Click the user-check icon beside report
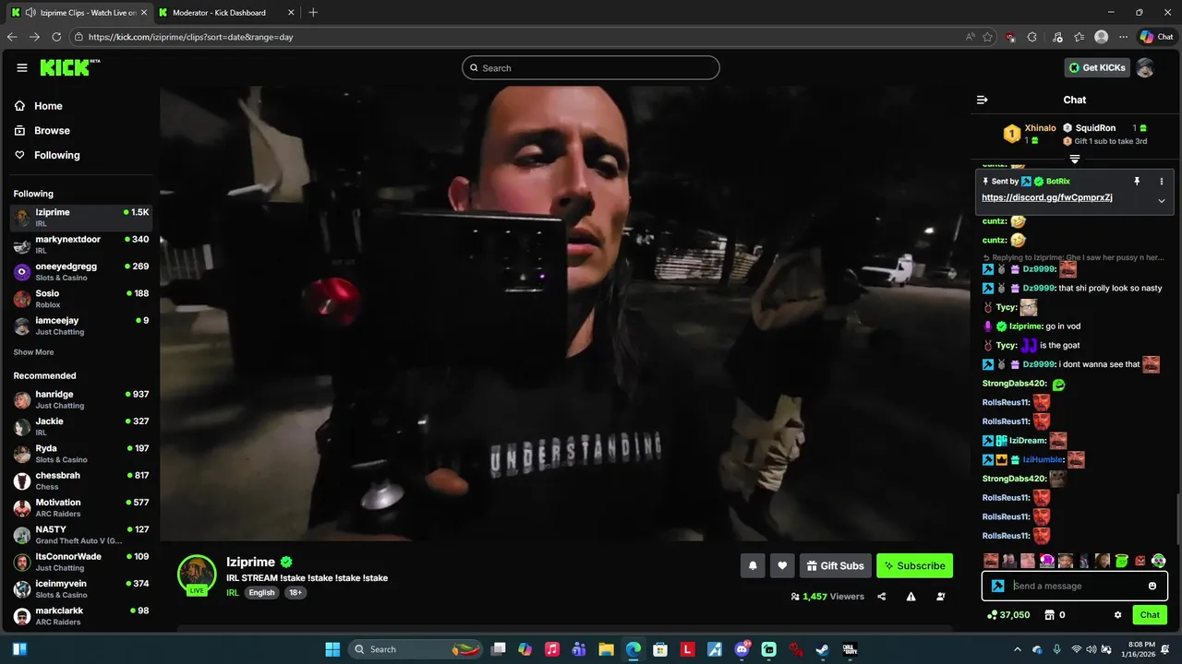This screenshot has height=664, width=1182. click(x=941, y=597)
